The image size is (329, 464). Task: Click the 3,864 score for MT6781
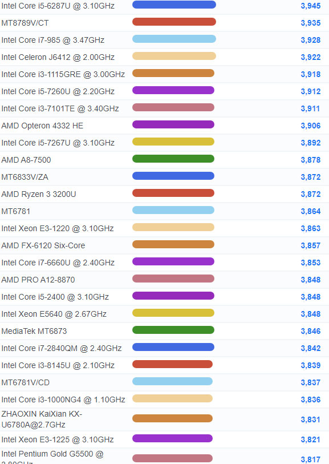click(x=311, y=212)
